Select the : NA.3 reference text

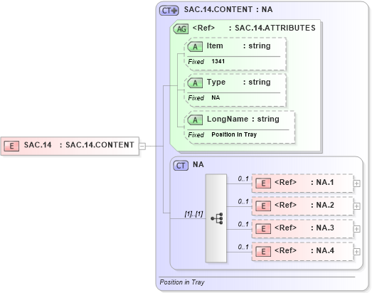coord(322,228)
